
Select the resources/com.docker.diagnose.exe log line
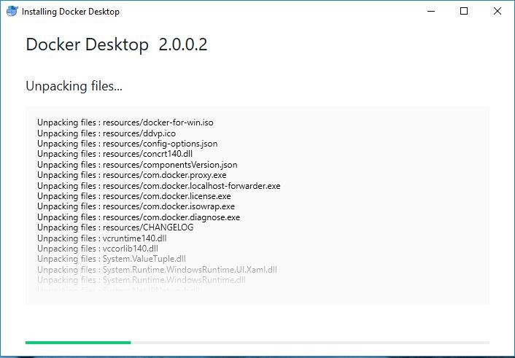pyautogui.click(x=139, y=217)
